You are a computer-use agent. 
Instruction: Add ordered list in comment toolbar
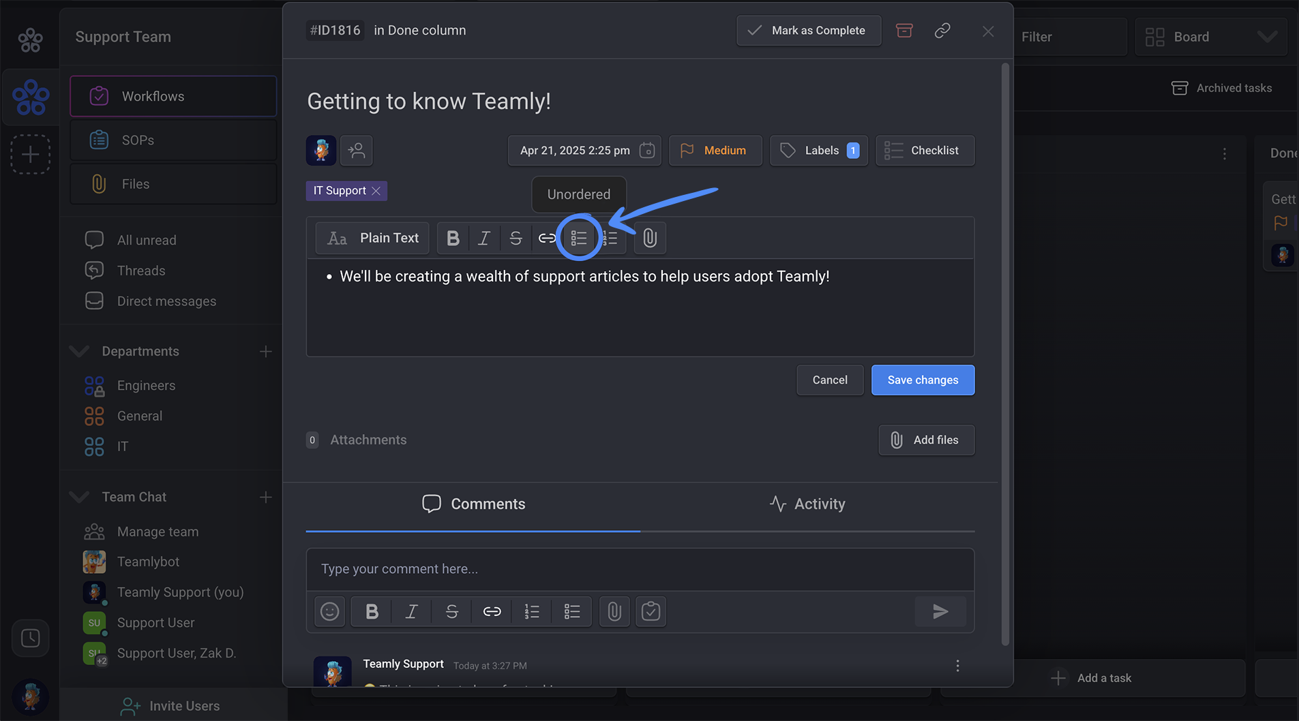coord(532,611)
